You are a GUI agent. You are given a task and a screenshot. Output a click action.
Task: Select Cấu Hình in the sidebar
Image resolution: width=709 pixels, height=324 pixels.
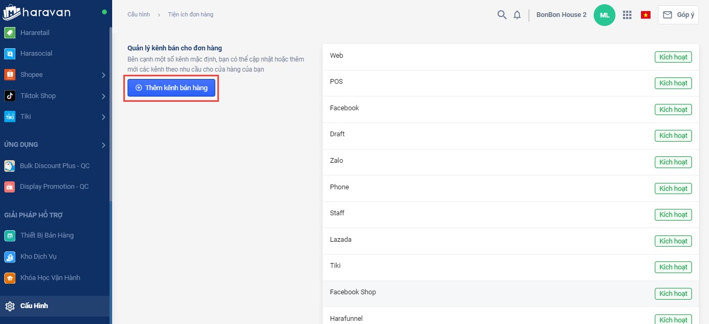[34, 306]
